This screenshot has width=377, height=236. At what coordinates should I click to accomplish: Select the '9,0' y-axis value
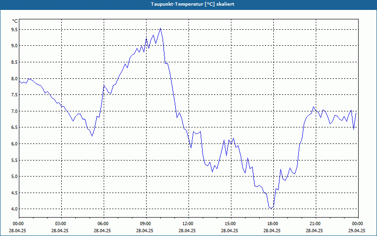15,46
